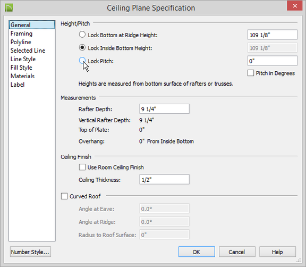
Task: Select the Lock Pitch radio button
Action: click(82, 61)
